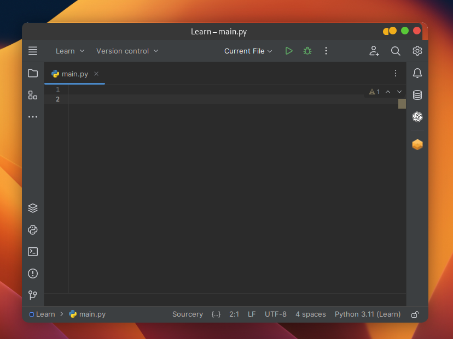
Task: Change indent setting 4 spaces
Action: 311,314
